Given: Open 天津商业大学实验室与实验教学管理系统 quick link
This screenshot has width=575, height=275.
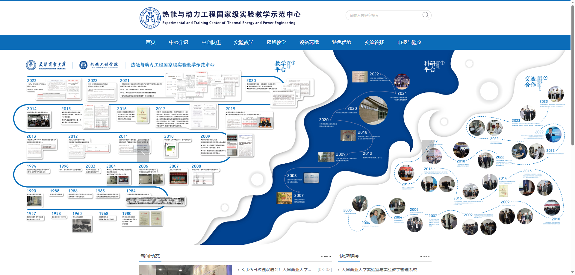Looking at the screenshot, I should [379, 270].
